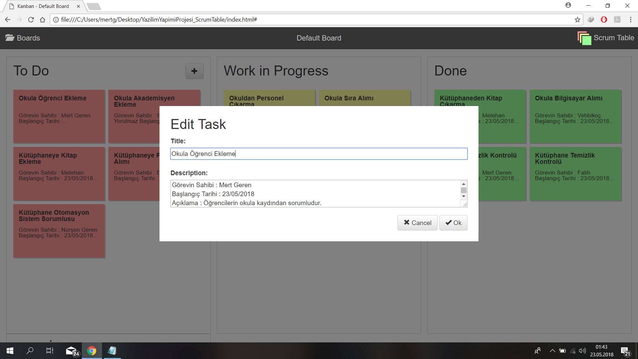The width and height of the screenshot is (638, 359).
Task: Click the To Do column heading
Action: tap(31, 71)
